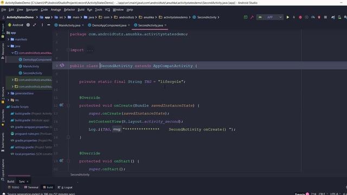347x195 pixels.
Task: Click the attach debugger toolbar icon
Action: [319, 17]
